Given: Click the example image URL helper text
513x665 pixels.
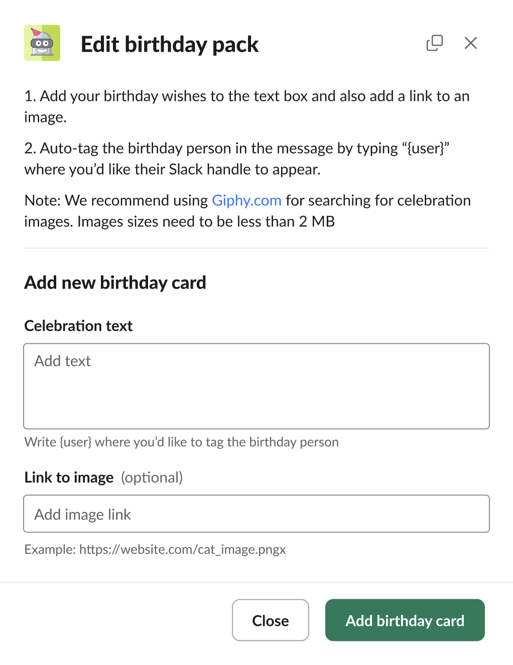Looking at the screenshot, I should tap(155, 550).
